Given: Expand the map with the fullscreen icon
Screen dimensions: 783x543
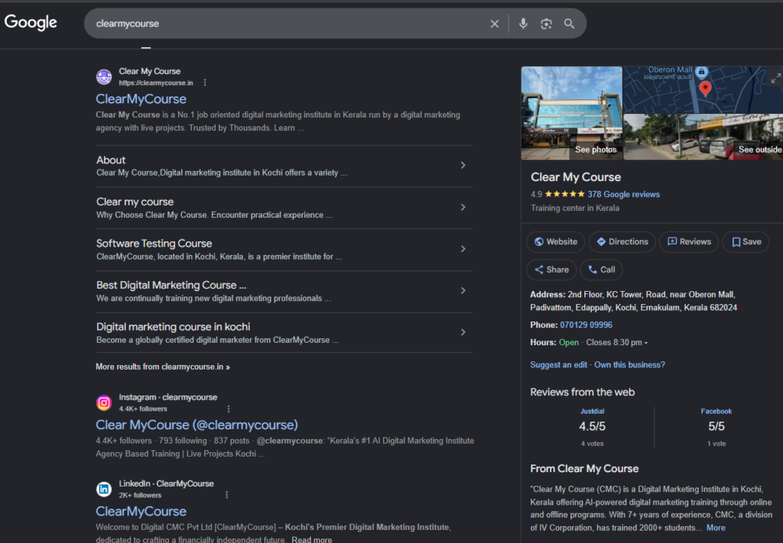Looking at the screenshot, I should point(775,79).
